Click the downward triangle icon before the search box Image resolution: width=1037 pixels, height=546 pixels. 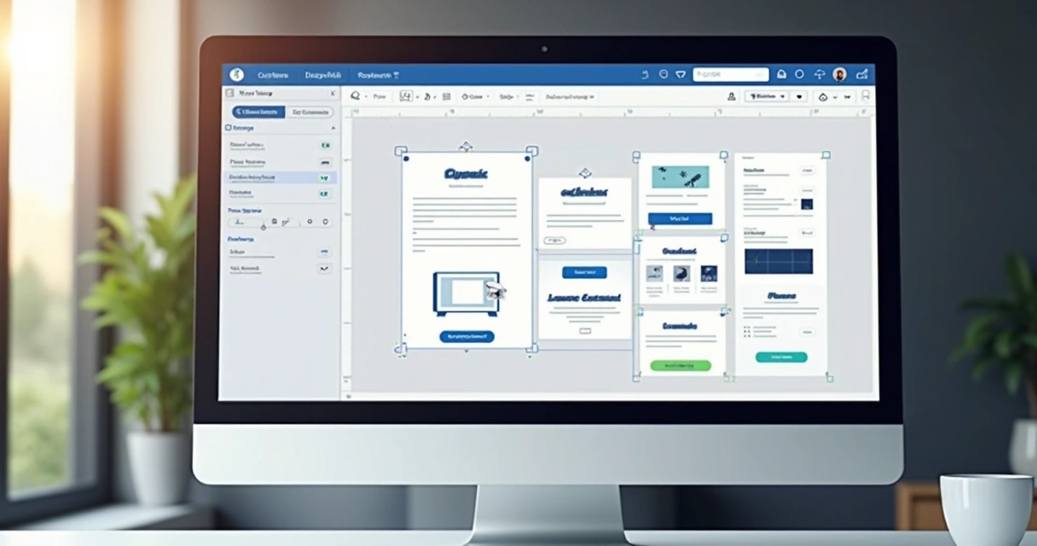pos(681,75)
